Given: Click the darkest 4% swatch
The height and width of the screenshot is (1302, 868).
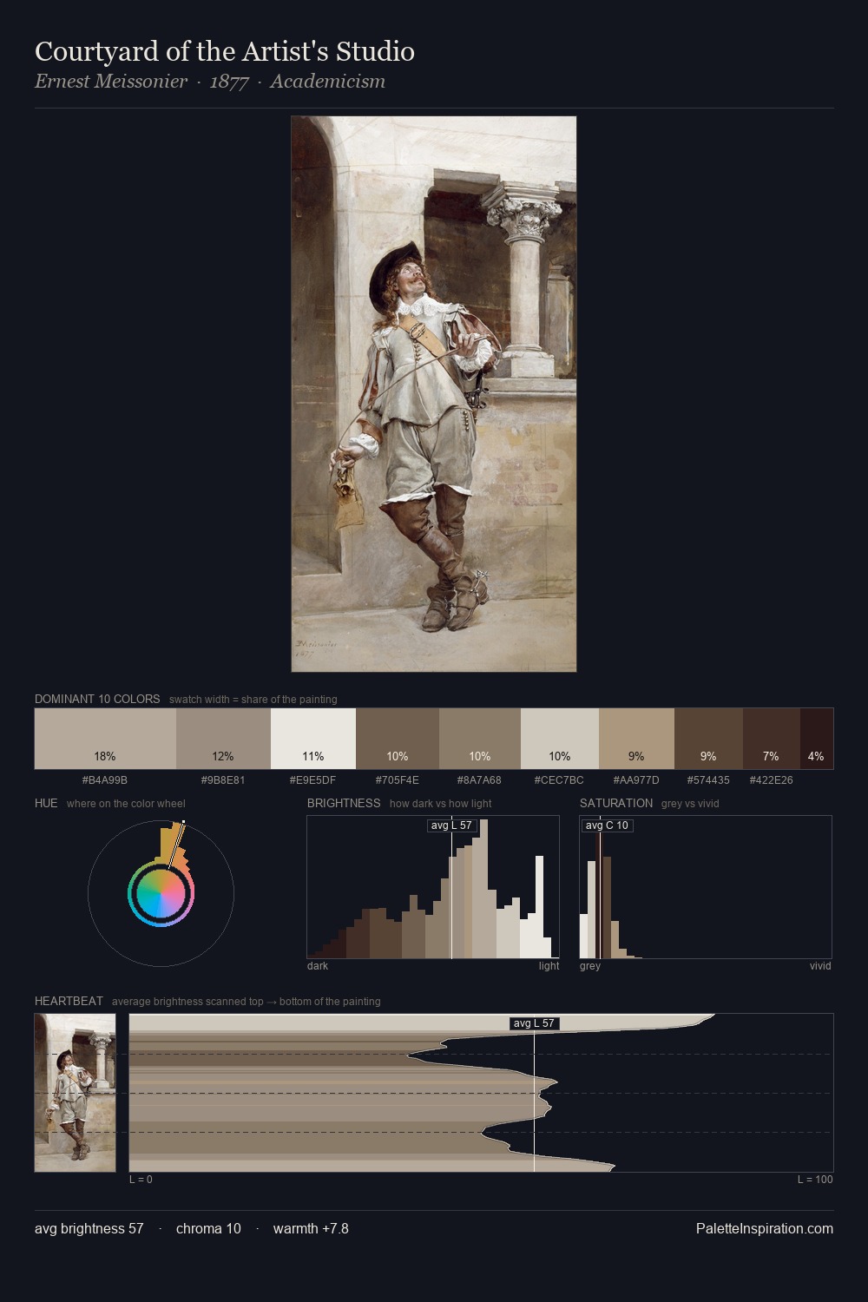Looking at the screenshot, I should click(817, 739).
